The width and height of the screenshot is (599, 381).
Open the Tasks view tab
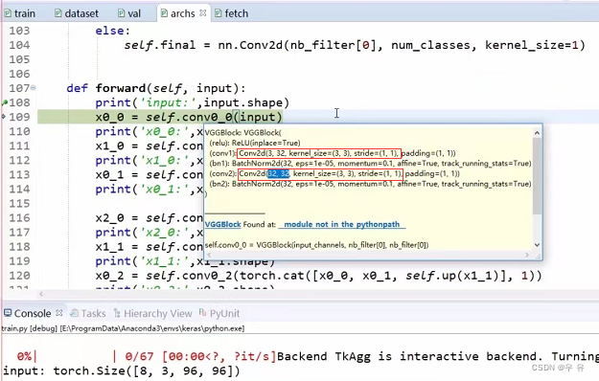tap(88, 313)
